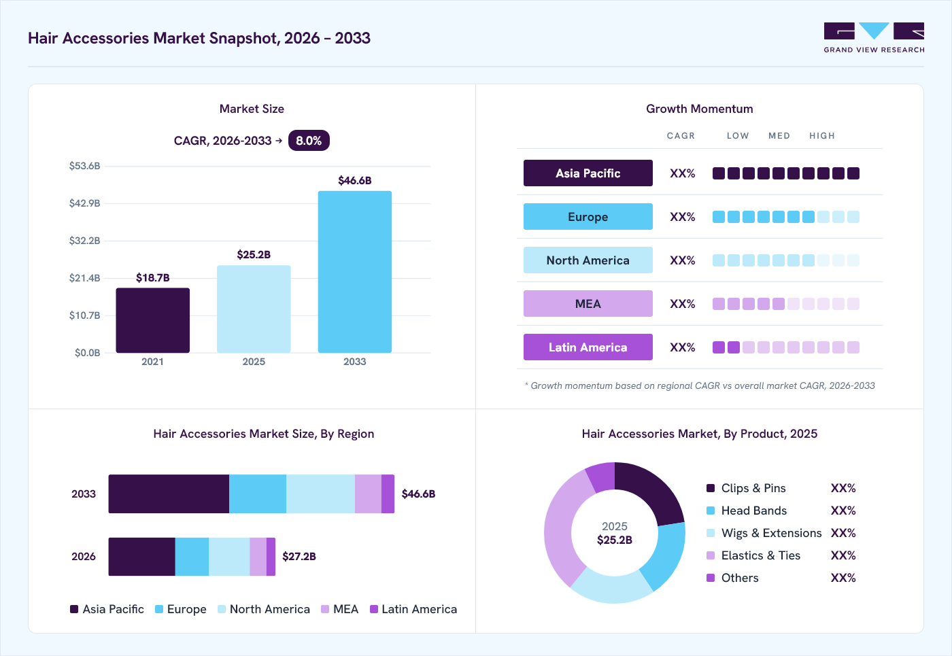Click the Others legend swatch
This screenshot has width=952, height=656.
(x=711, y=578)
